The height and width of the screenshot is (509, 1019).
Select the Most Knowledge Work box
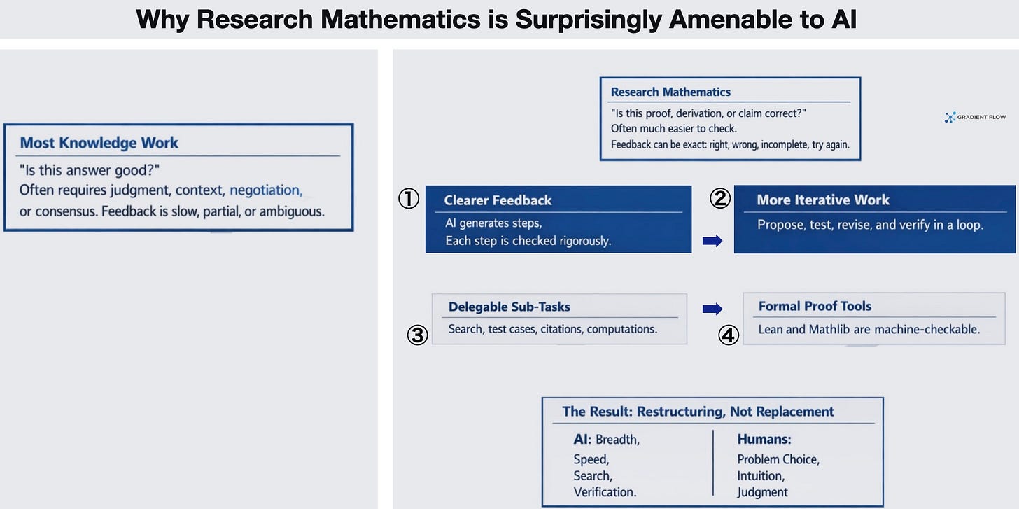178,177
